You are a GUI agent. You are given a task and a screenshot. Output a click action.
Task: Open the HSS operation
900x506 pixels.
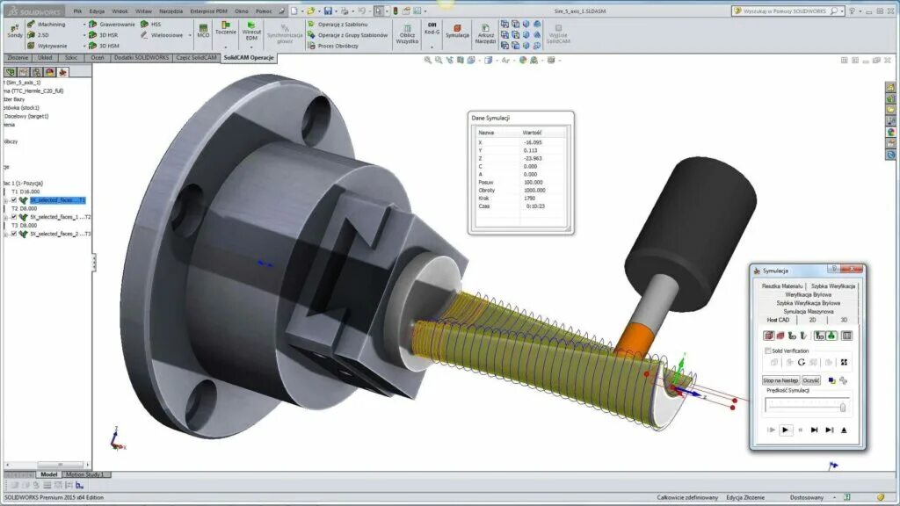coord(151,24)
